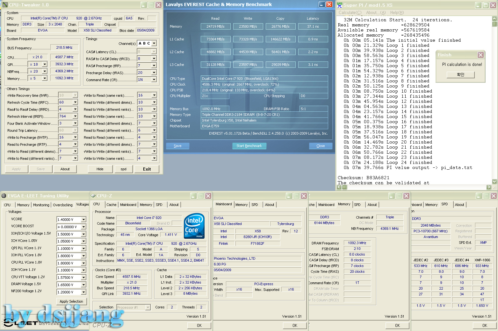Switch to the Monitoring tab in E-LEET
The width and height of the screenshot is (498, 331).
point(41,205)
